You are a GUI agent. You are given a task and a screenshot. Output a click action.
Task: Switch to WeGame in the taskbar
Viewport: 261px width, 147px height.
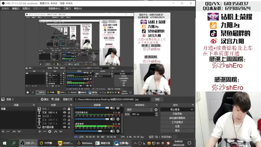85,143
